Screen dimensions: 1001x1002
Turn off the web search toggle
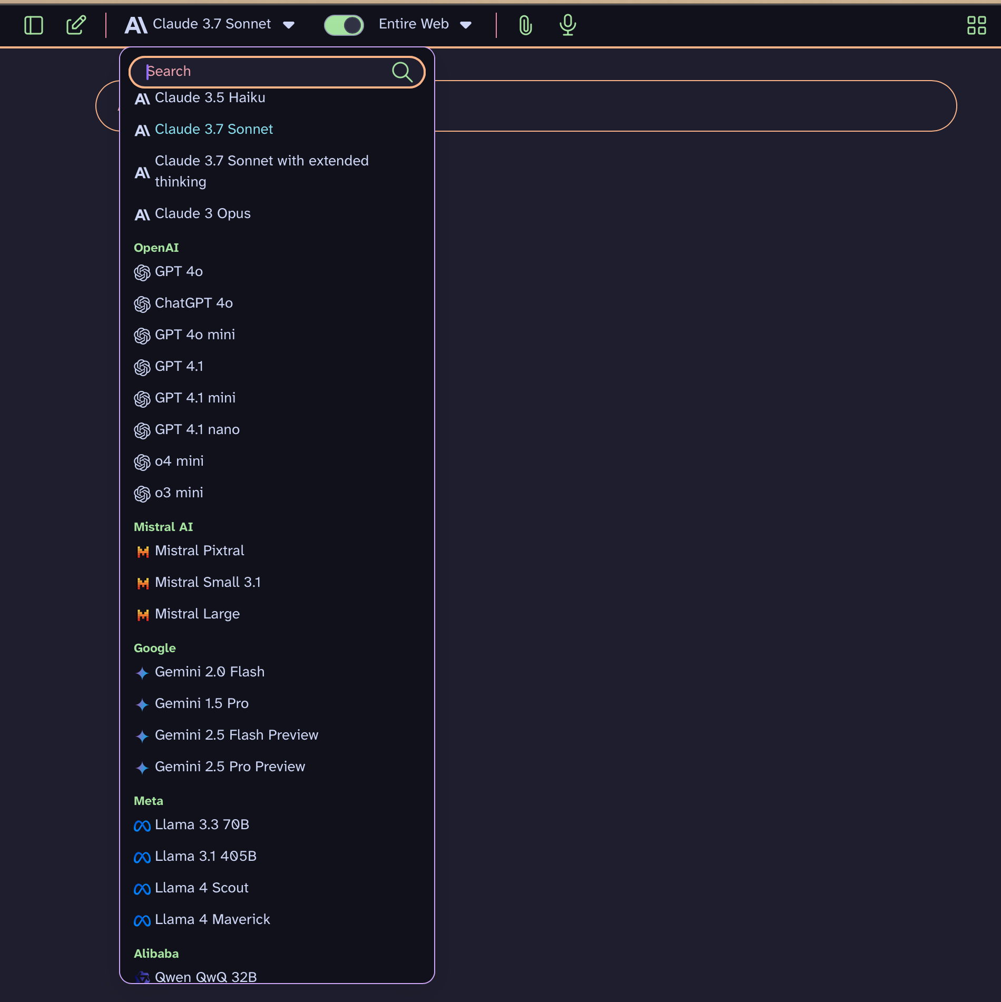(x=344, y=25)
